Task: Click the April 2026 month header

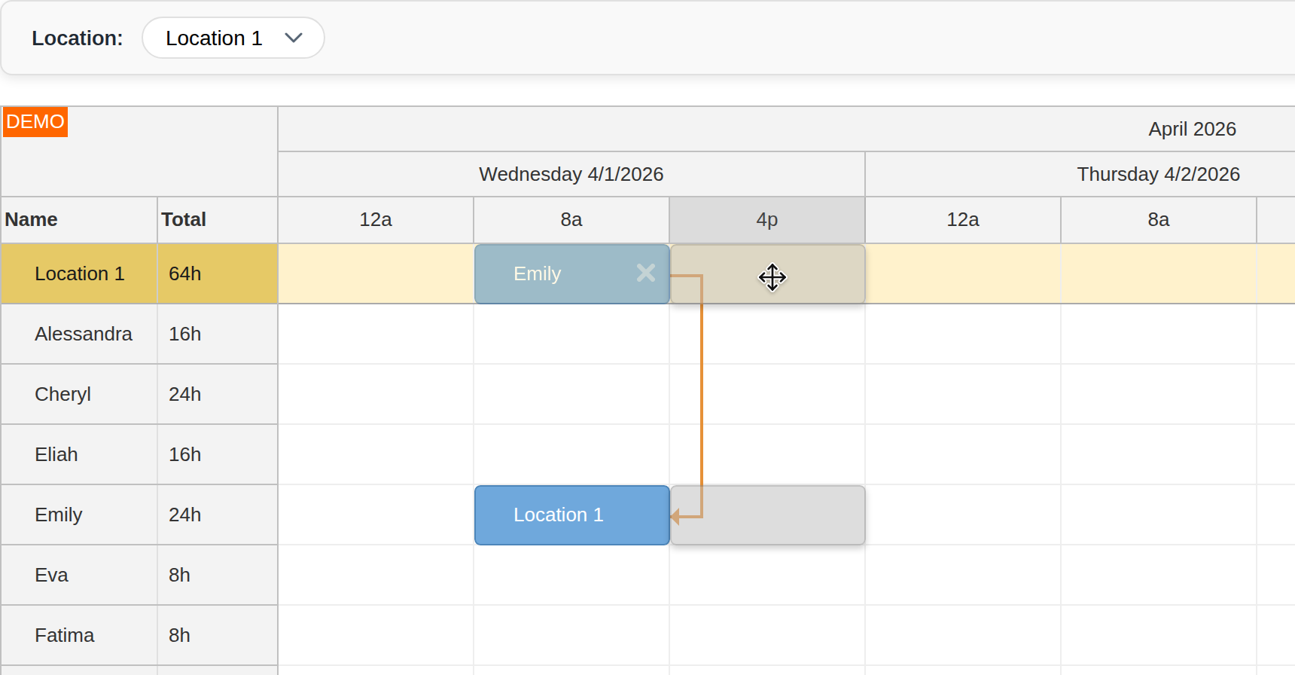Action: (1191, 129)
